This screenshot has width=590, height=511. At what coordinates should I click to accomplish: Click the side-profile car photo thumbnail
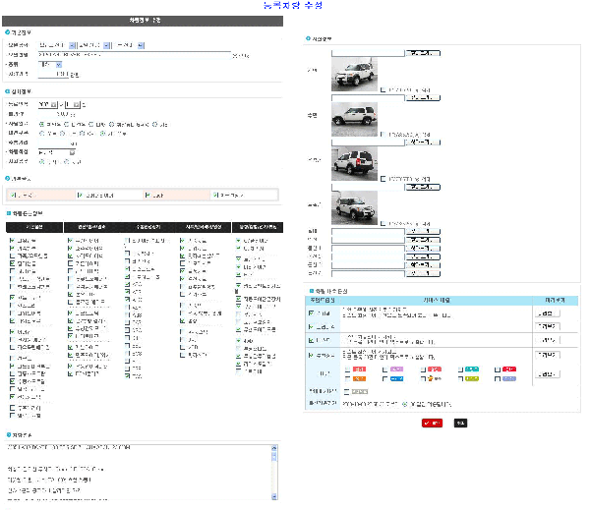355,118
